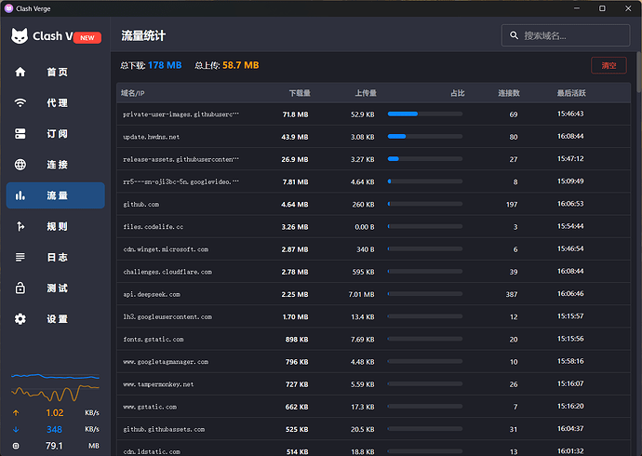Click the search magnifier icon
This screenshot has height=456, width=642.
pos(514,35)
